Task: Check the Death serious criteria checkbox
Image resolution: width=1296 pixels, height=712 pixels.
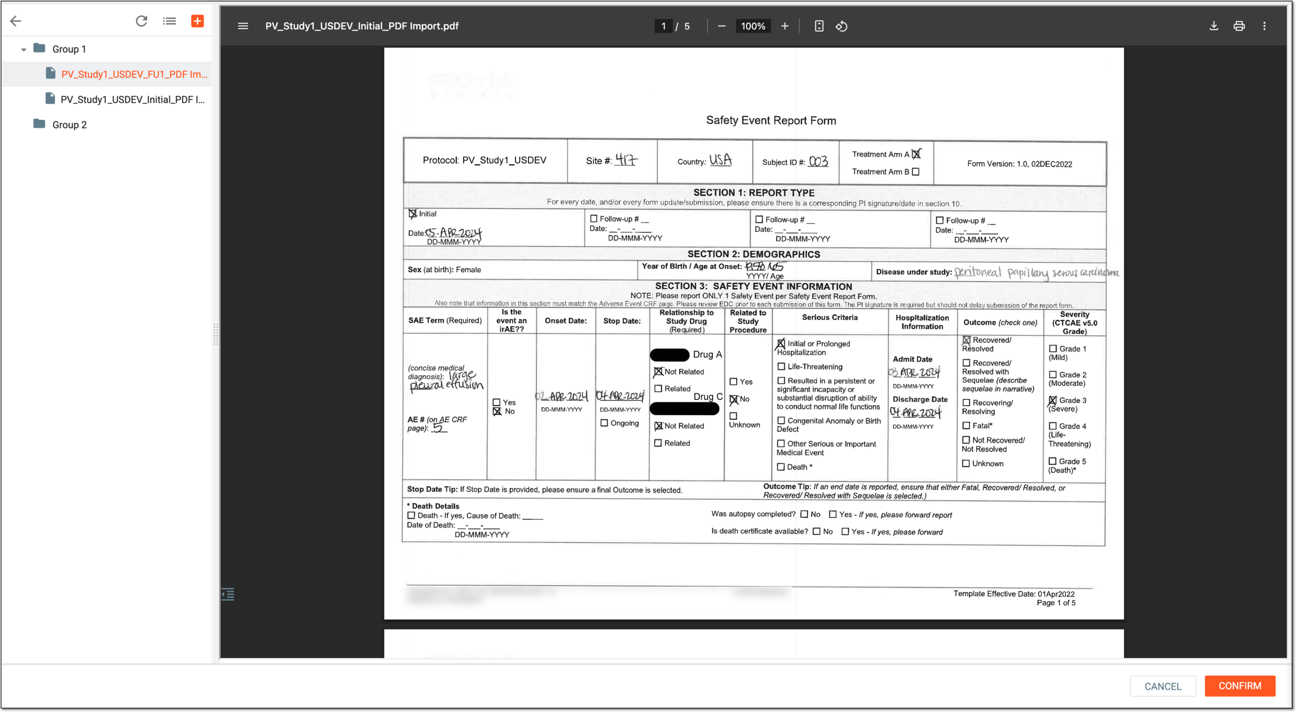Action: 781,467
